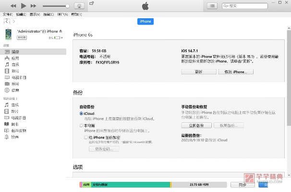291x192 pixels.
Task: Click the volume slider knob
Action: pos(67,6)
